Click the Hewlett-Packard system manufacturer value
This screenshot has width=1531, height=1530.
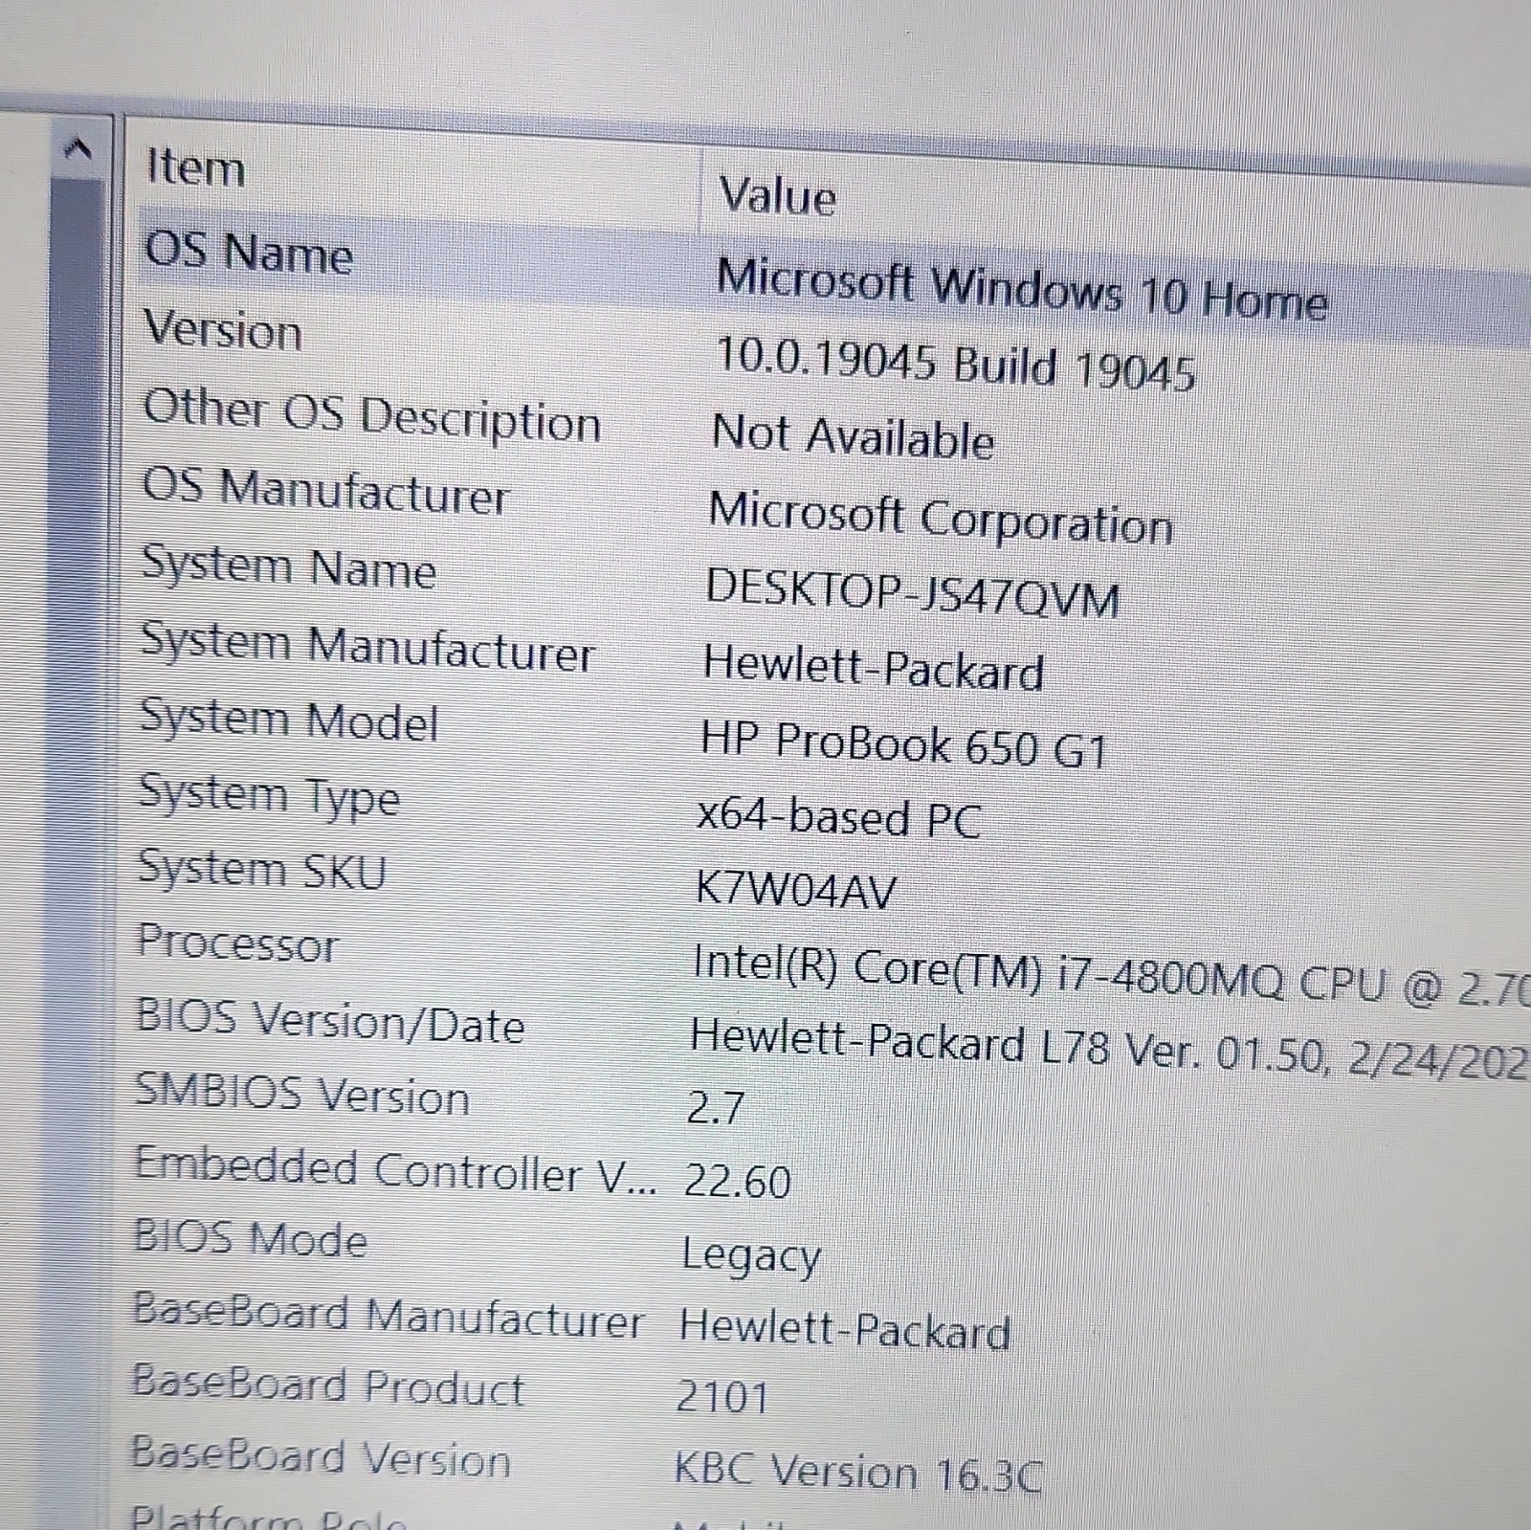coord(873,667)
